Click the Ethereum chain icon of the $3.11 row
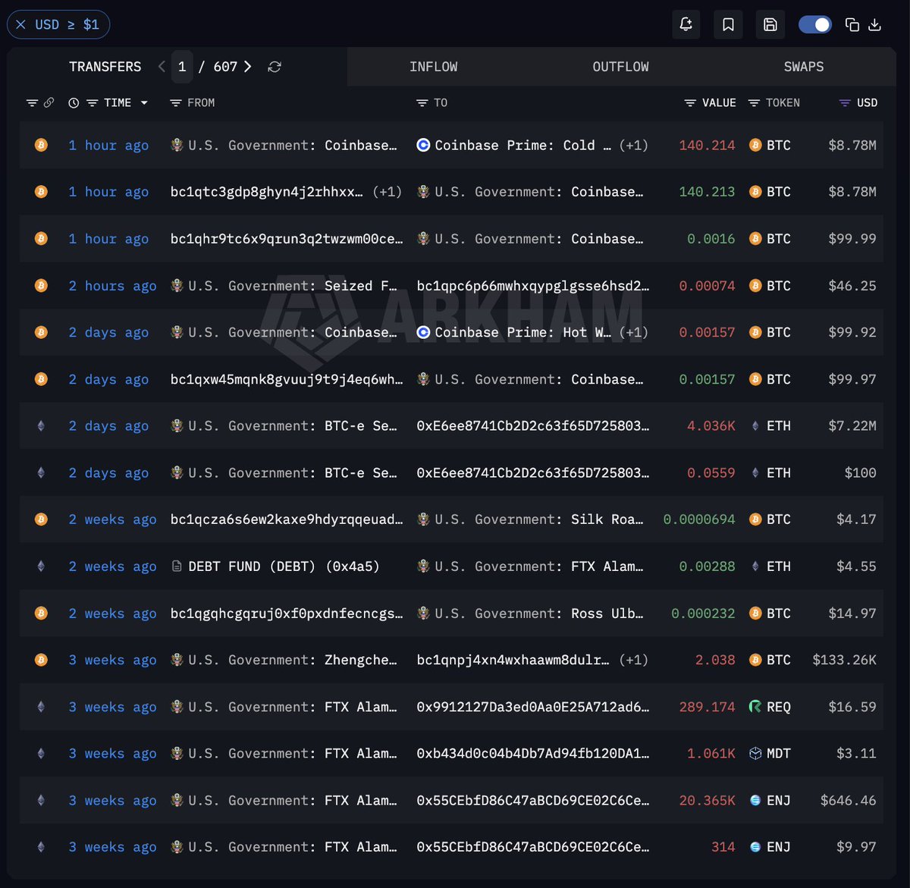 pyautogui.click(x=41, y=754)
